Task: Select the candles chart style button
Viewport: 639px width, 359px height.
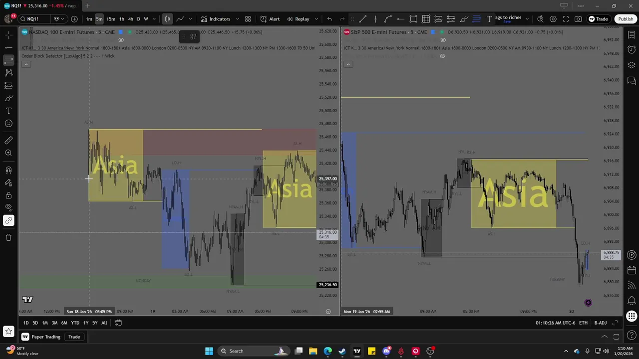Action: 167,19
